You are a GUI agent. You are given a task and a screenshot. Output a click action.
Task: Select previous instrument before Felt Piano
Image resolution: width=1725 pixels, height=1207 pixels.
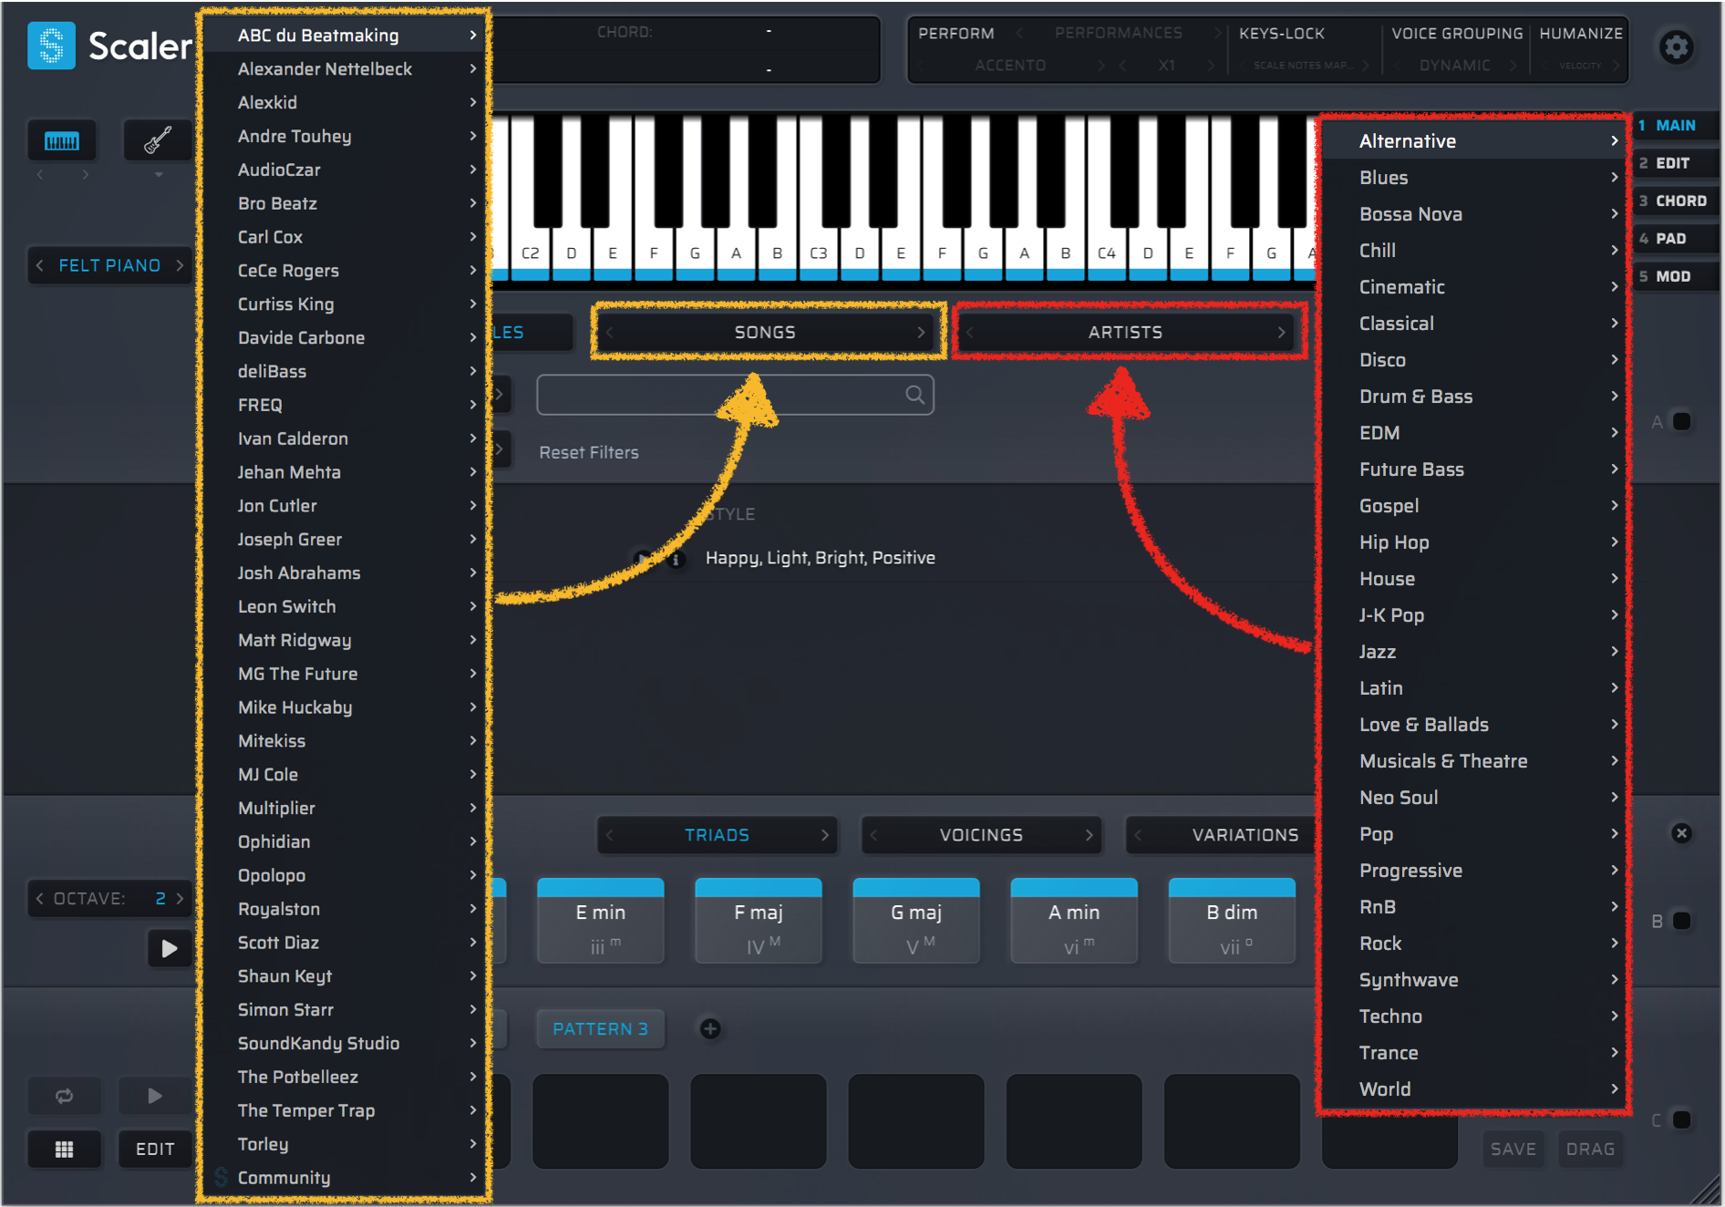pyautogui.click(x=40, y=265)
